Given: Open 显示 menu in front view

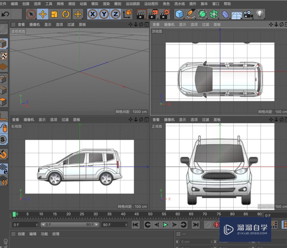Looking at the screenshot, I should [183, 120].
